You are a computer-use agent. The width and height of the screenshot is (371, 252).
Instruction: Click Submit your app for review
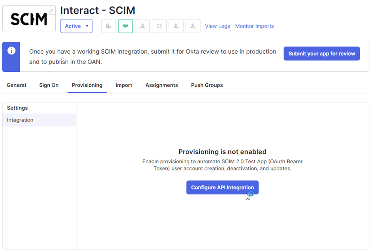pos(322,54)
